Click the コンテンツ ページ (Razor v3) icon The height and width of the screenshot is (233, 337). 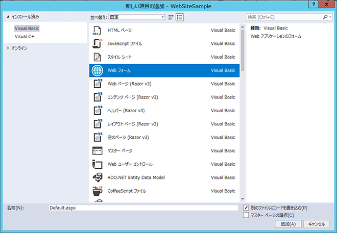(98, 97)
